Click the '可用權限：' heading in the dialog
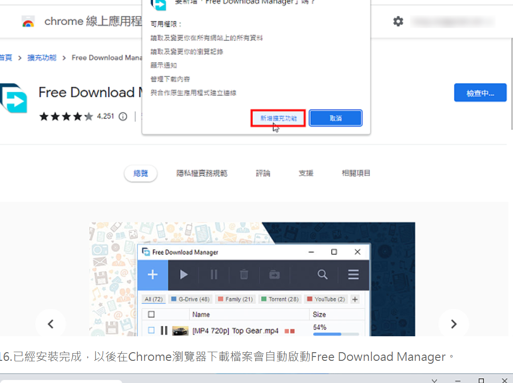513x383 pixels. coord(166,24)
